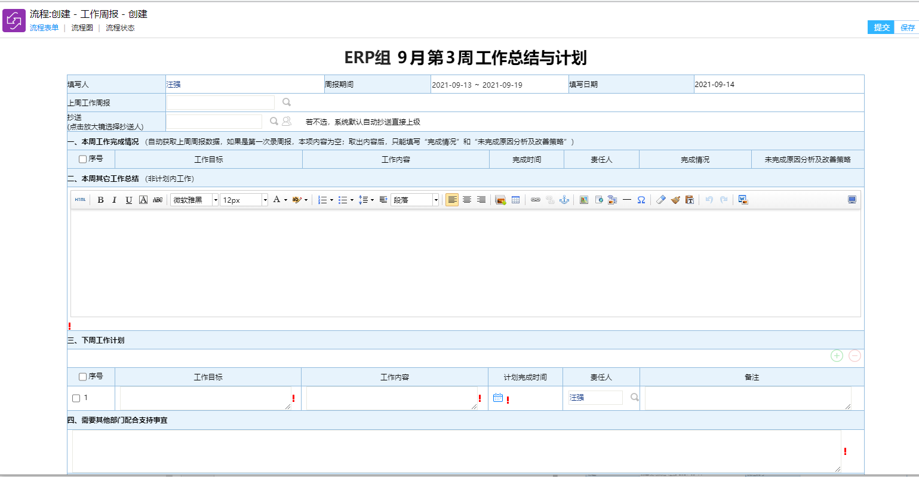Click the anchor icon in toolbar
Viewport: 919px width, 477px height.
tap(564, 200)
